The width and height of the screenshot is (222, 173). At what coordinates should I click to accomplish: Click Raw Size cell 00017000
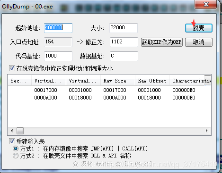coord(115,90)
